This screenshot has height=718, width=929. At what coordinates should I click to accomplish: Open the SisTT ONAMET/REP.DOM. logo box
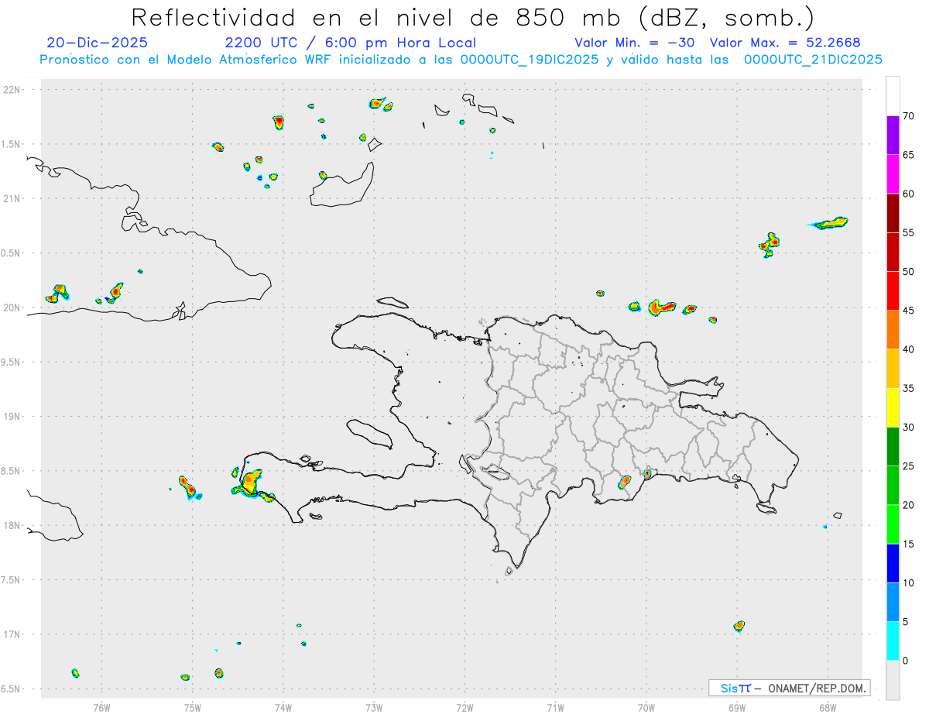pyautogui.click(x=789, y=688)
